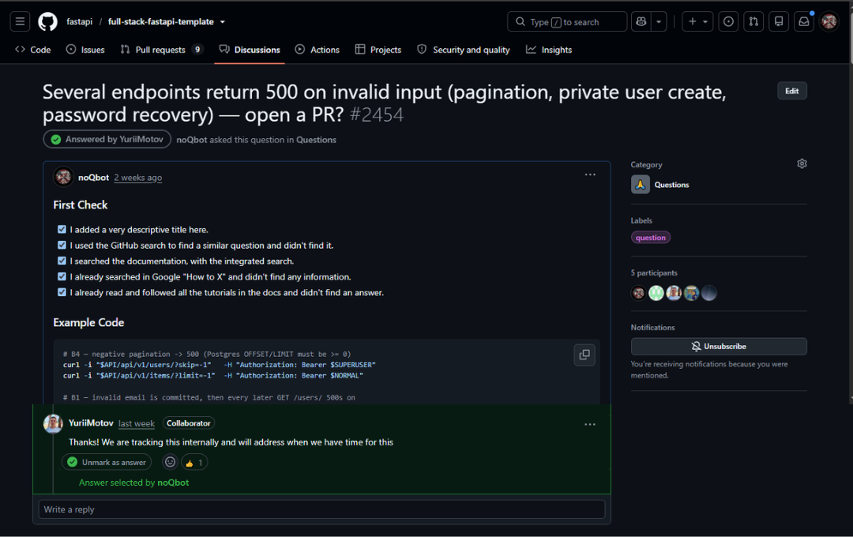Open YuriiMotov comment ellipsis menu
The width and height of the screenshot is (853, 537).
pyautogui.click(x=590, y=424)
